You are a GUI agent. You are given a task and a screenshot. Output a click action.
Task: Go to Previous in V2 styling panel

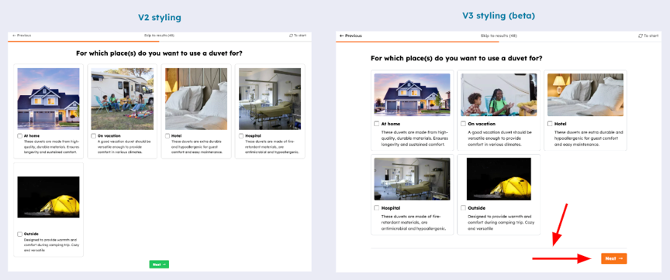coord(22,36)
